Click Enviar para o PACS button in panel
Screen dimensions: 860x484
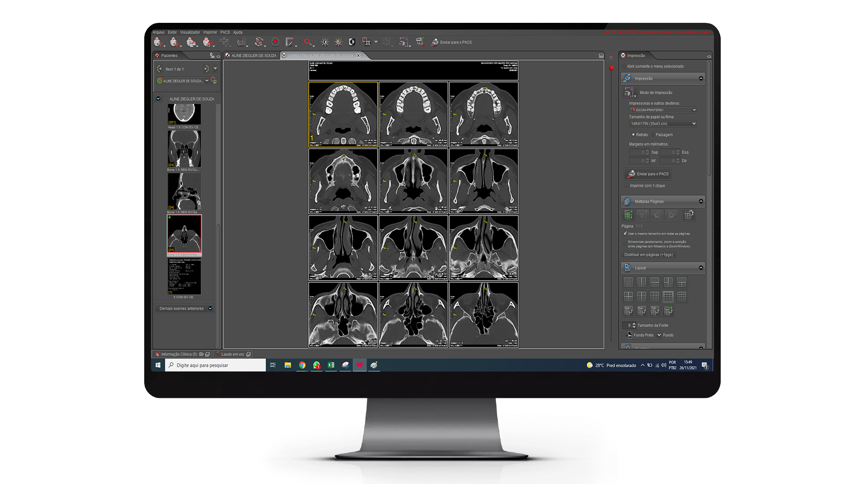648,174
